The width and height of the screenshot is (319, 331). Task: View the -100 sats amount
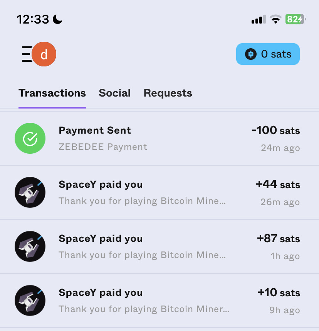pos(275,131)
